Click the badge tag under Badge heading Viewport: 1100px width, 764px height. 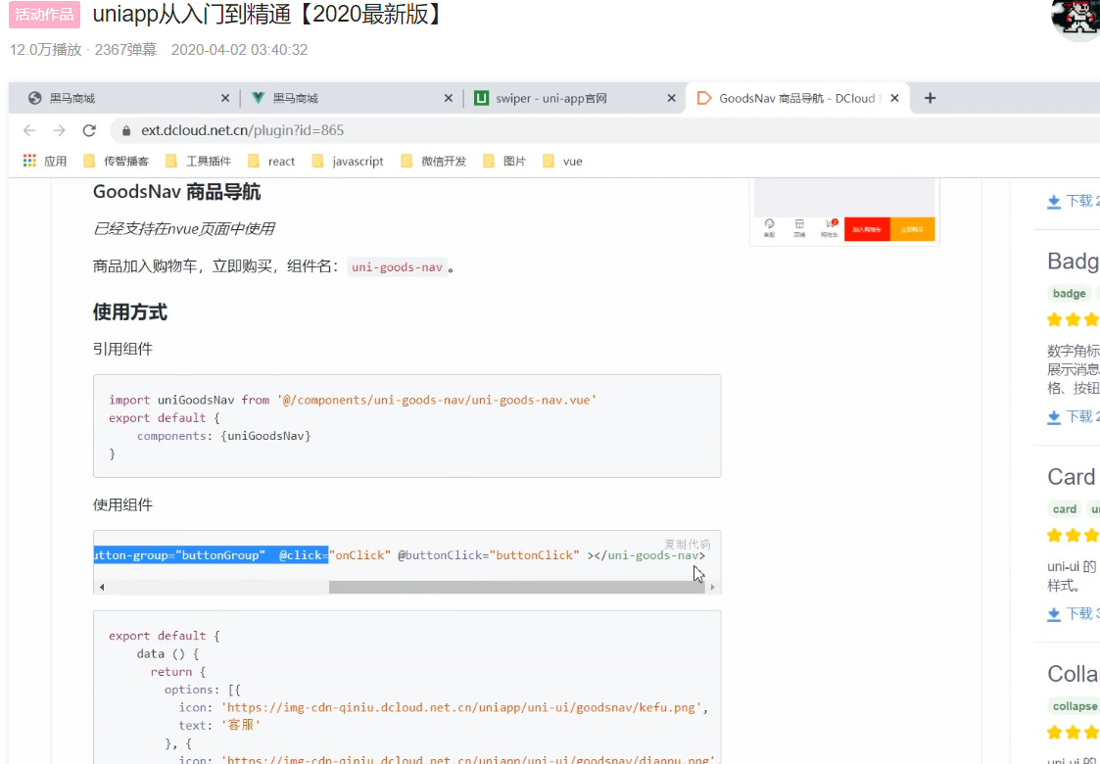pyautogui.click(x=1069, y=293)
